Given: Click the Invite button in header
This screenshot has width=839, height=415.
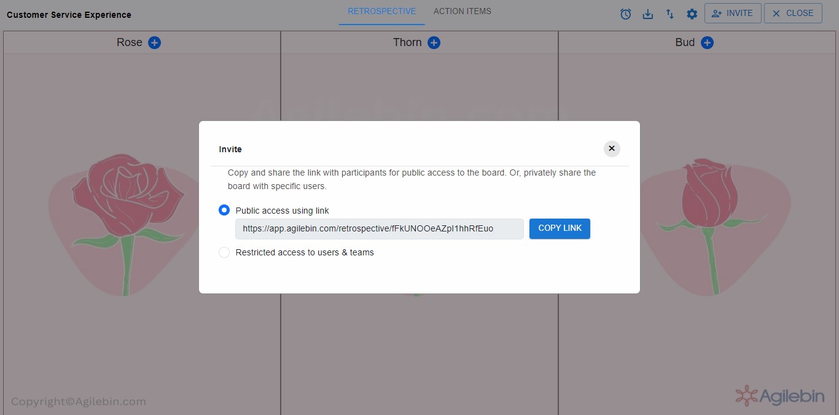Looking at the screenshot, I should click(732, 13).
